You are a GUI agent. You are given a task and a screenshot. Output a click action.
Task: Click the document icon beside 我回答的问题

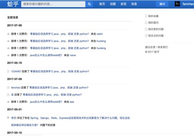tap(146, 29)
